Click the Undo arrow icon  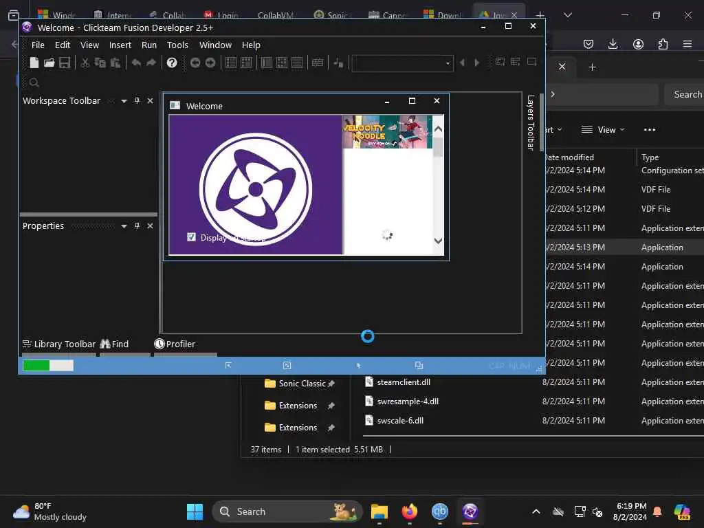tap(137, 63)
